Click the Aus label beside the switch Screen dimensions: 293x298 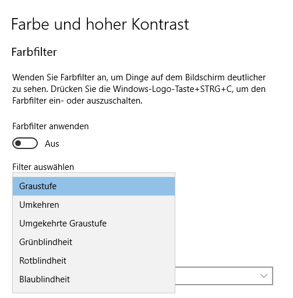pyautogui.click(x=52, y=144)
